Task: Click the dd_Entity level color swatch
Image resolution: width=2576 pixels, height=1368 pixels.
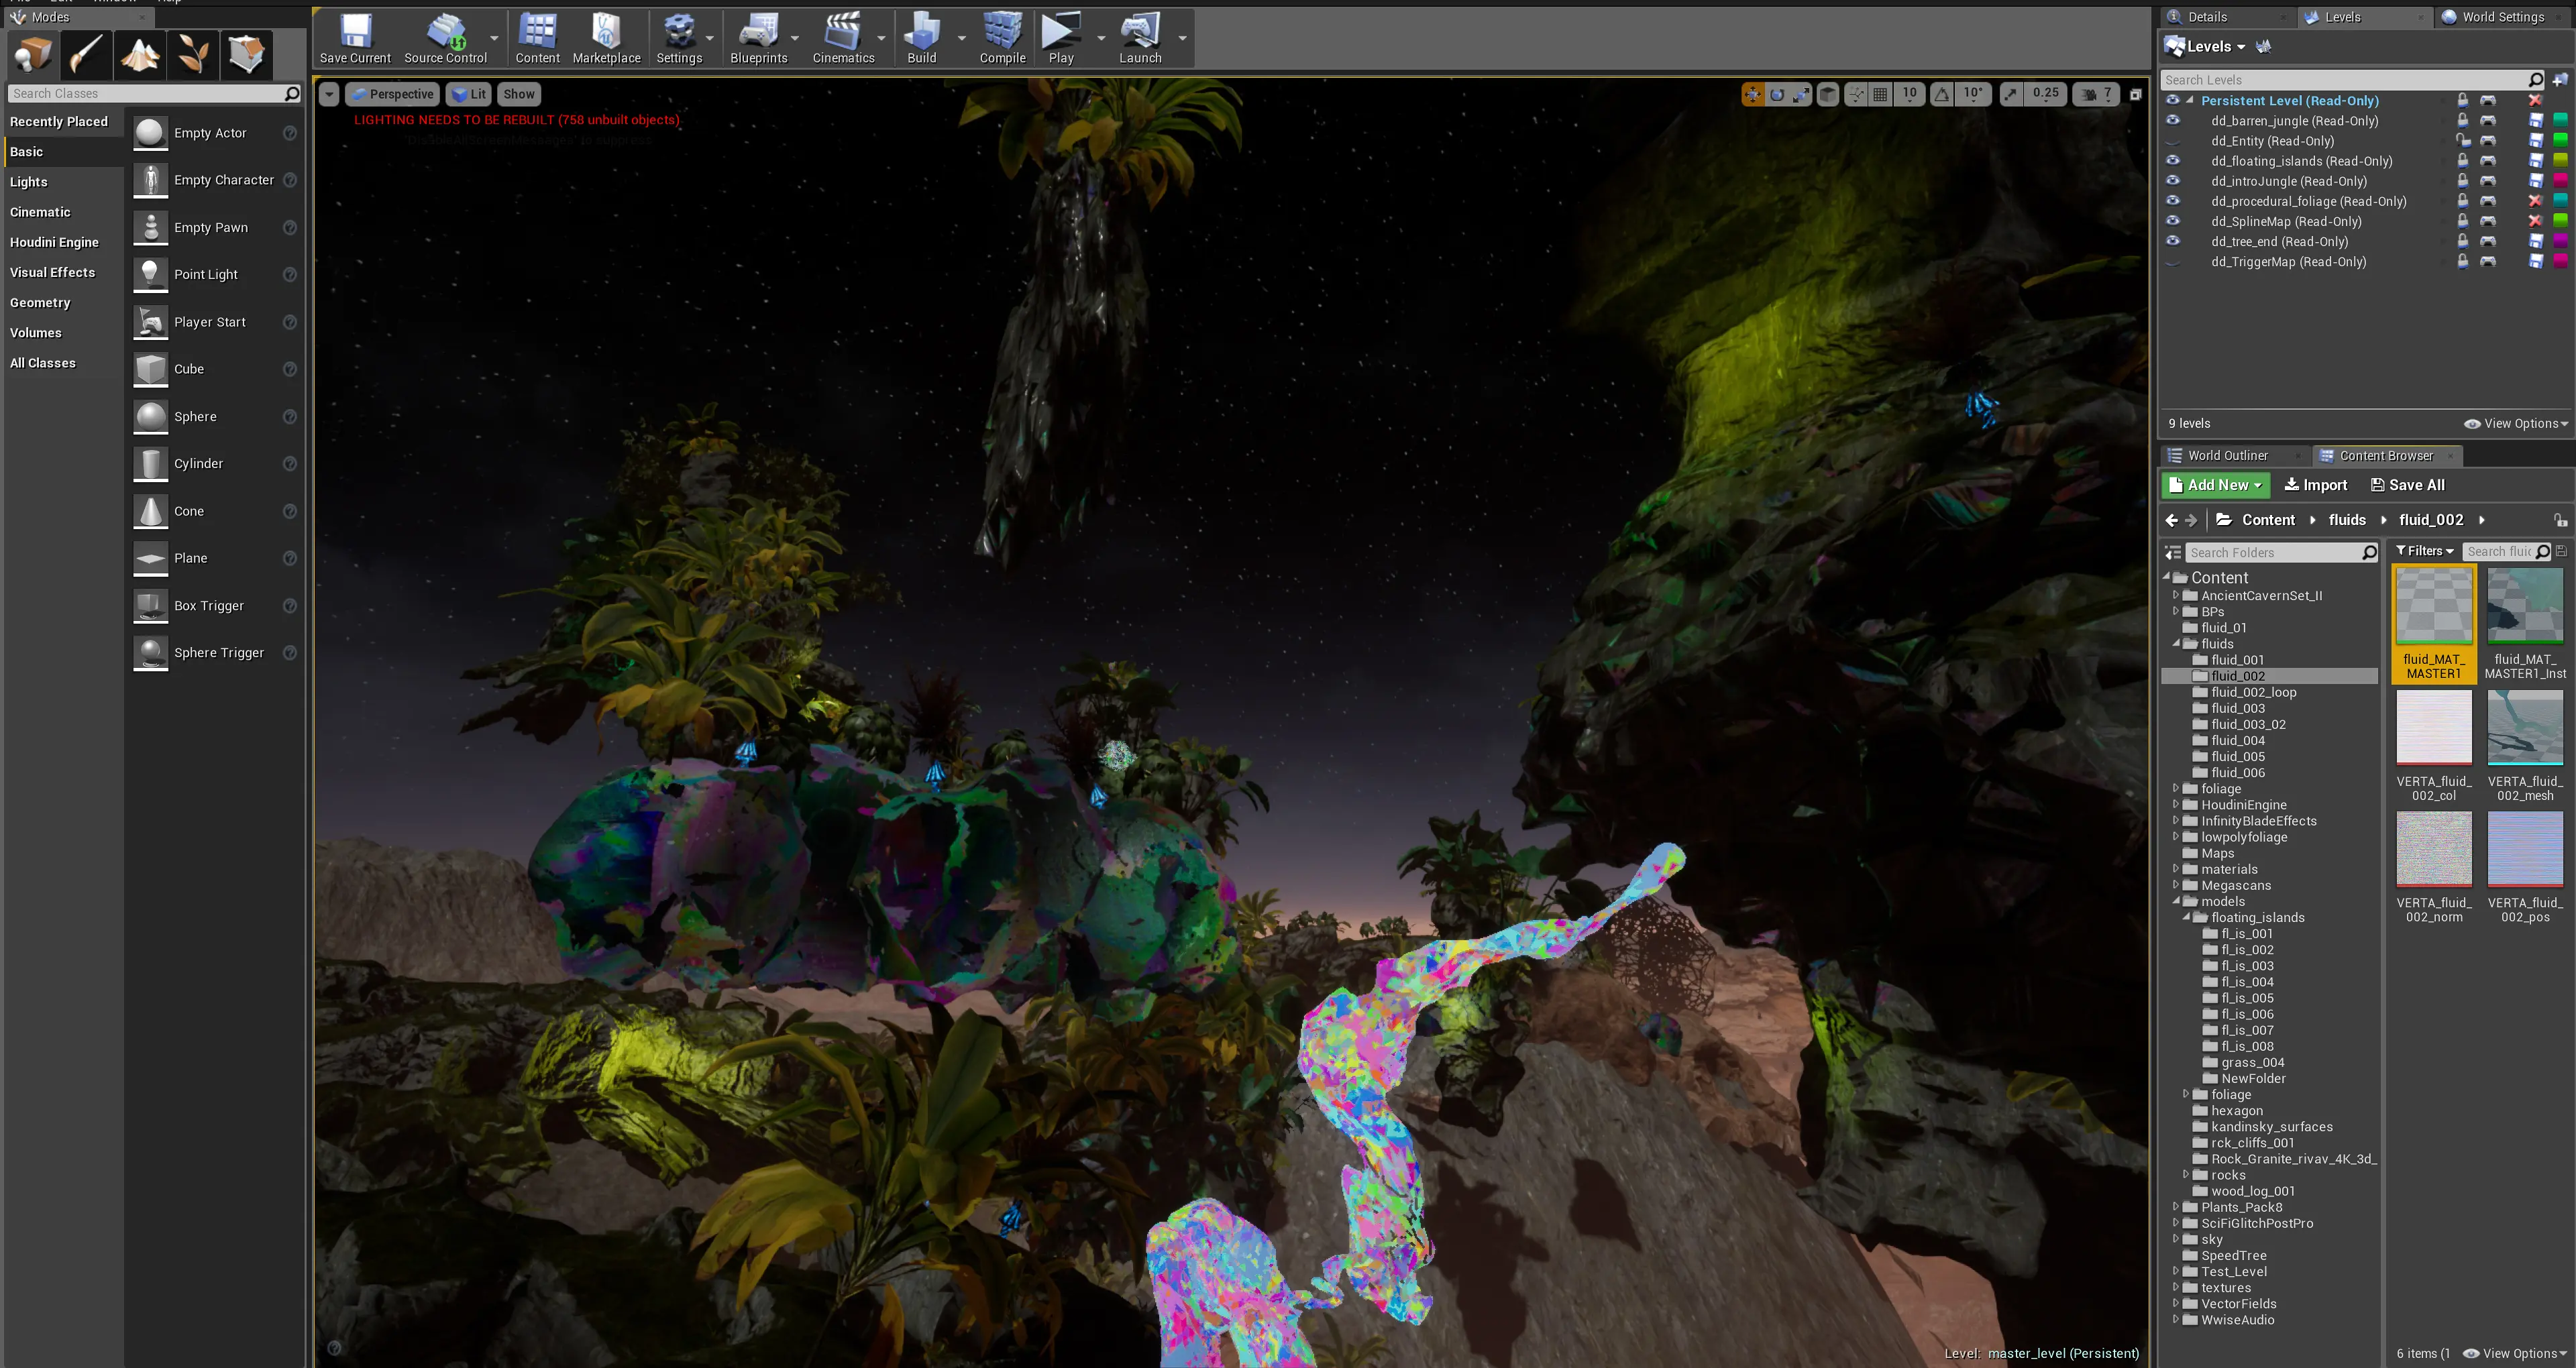Action: (2560, 140)
